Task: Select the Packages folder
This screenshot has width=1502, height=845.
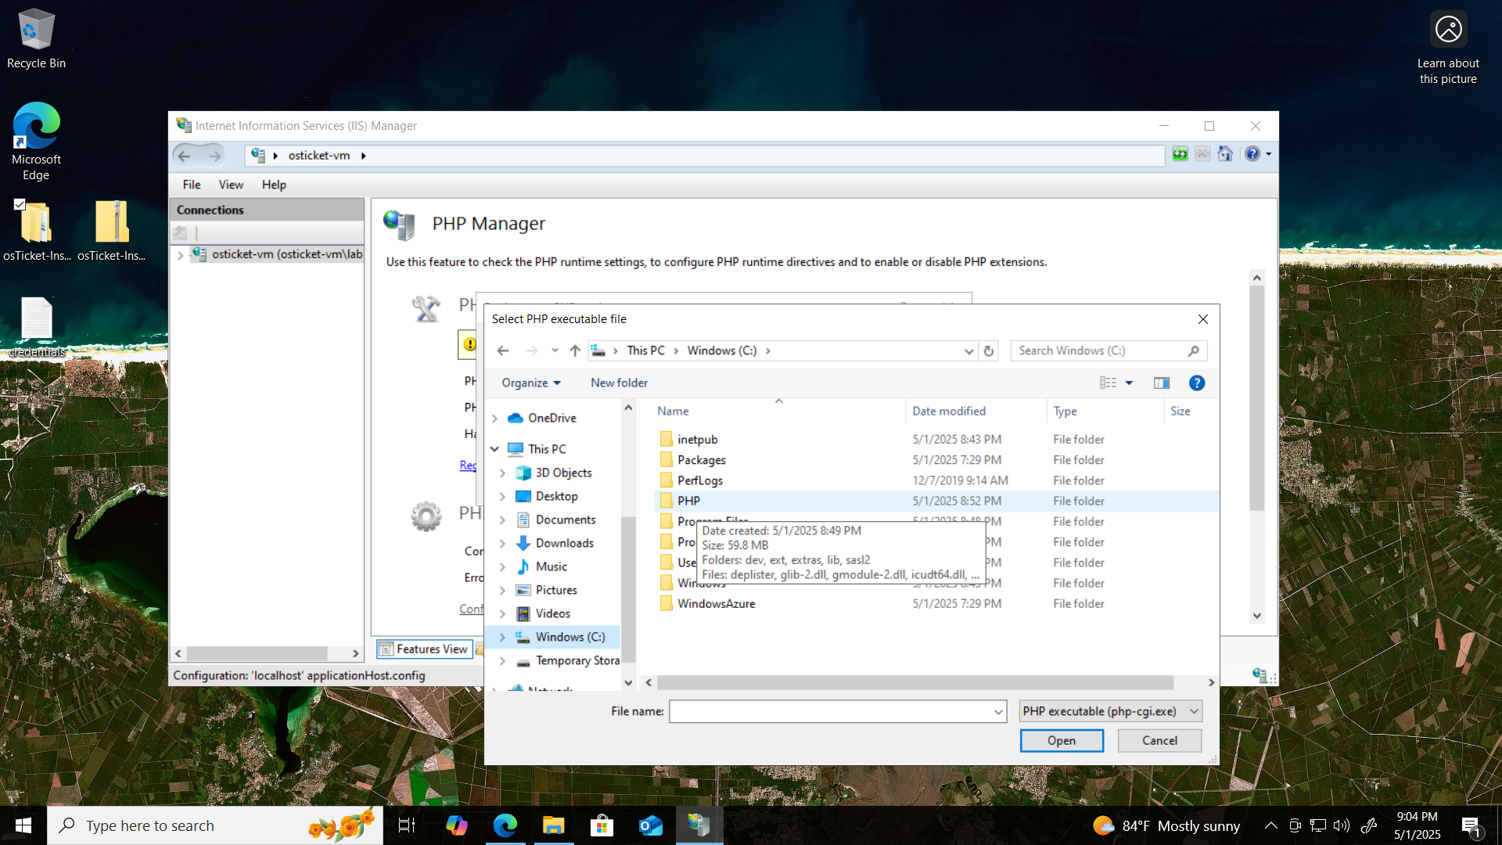Action: pos(701,460)
